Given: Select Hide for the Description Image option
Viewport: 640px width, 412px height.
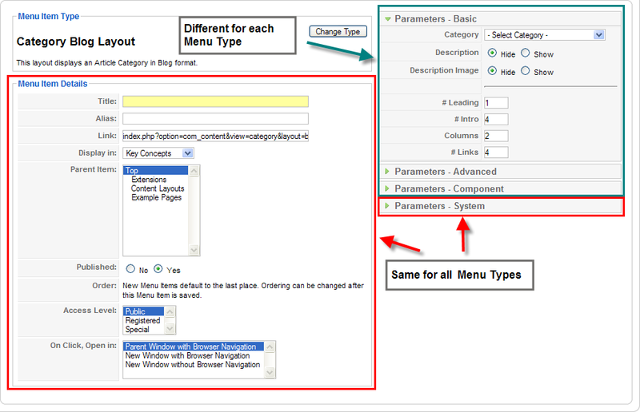Looking at the screenshot, I should pyautogui.click(x=492, y=71).
